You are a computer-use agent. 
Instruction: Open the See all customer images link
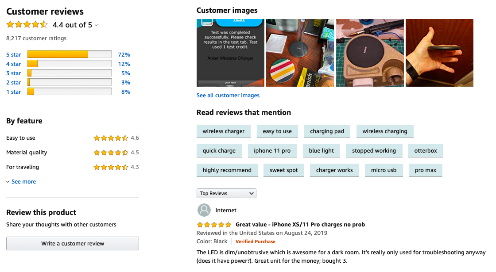pos(228,96)
